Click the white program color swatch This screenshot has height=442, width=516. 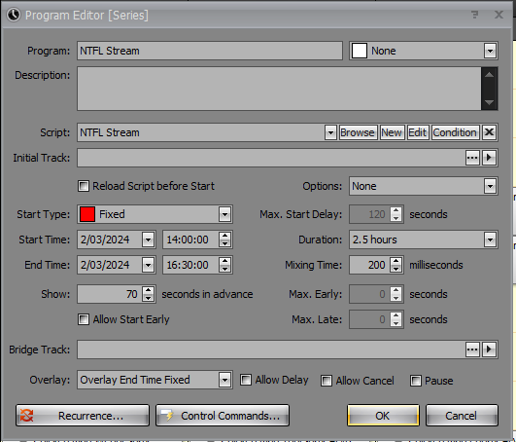coord(360,51)
